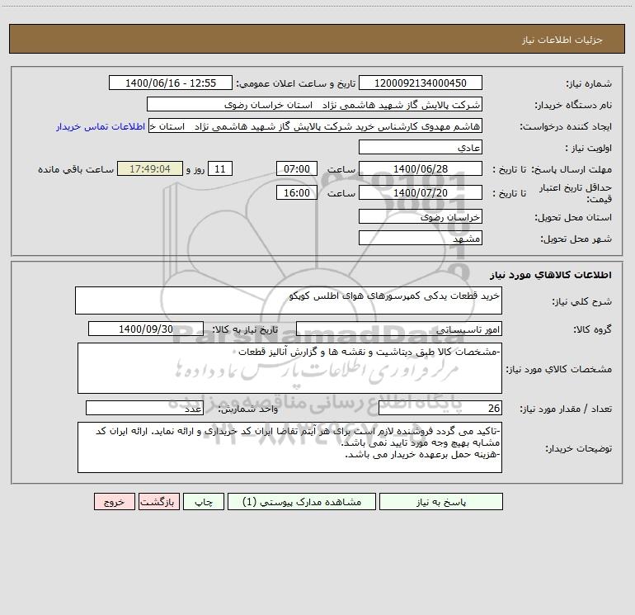Open 'اطلاعات تماس خریدار' link
Image resolution: width=635 pixels, height=615 pixels.
pos(101,126)
